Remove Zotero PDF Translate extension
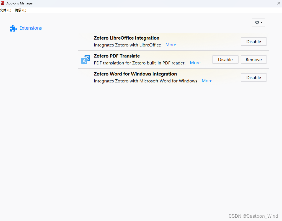 click(253, 59)
